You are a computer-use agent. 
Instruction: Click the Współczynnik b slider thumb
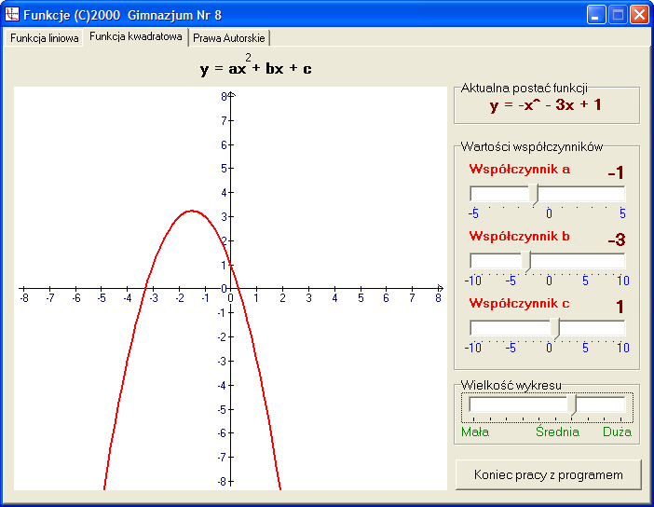[525, 261]
